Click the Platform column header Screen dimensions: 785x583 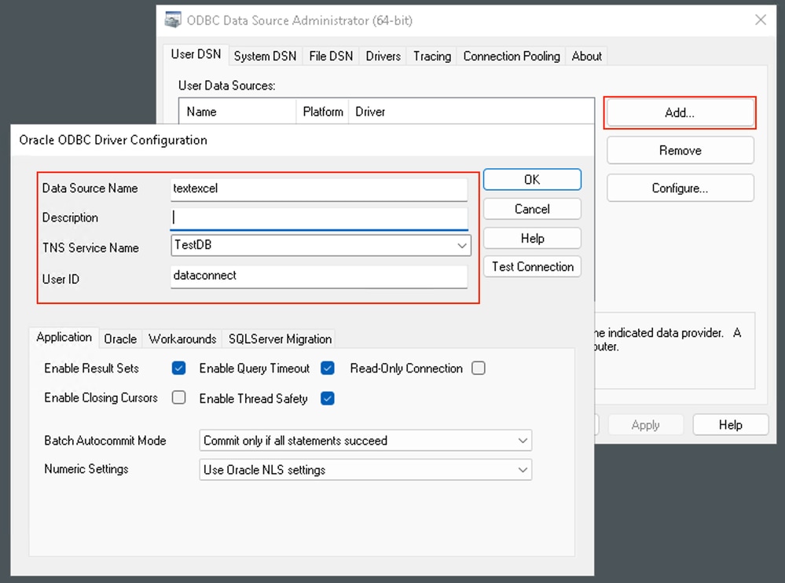(323, 112)
